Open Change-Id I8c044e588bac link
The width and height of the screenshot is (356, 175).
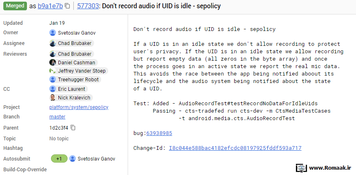[235, 148]
